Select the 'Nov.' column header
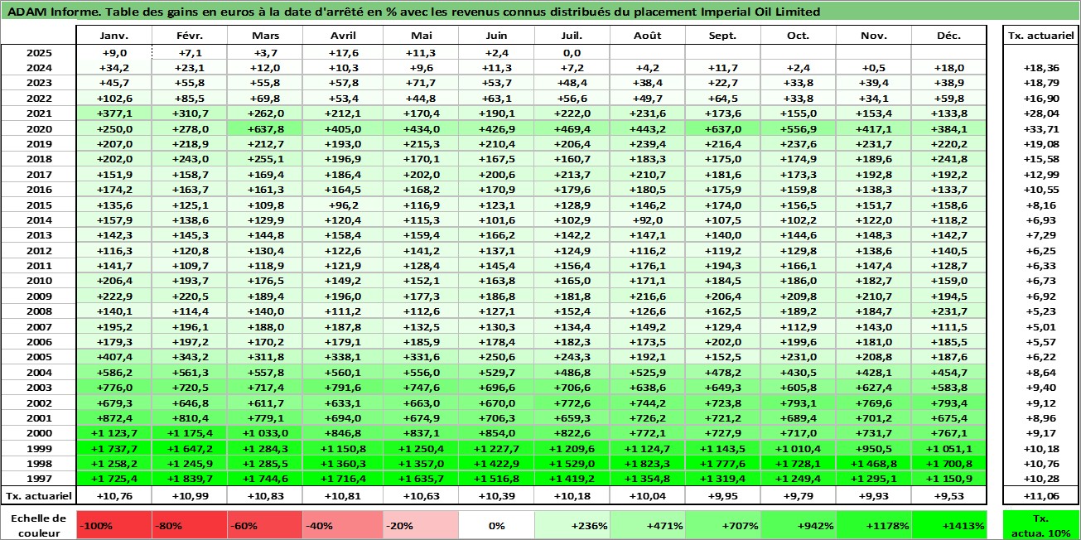1081x540 pixels. click(872, 36)
